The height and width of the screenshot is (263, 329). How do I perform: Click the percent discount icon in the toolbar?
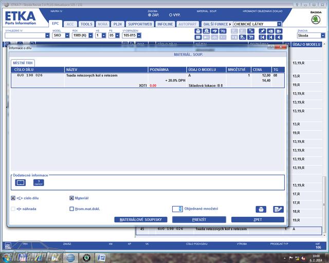[223, 31]
